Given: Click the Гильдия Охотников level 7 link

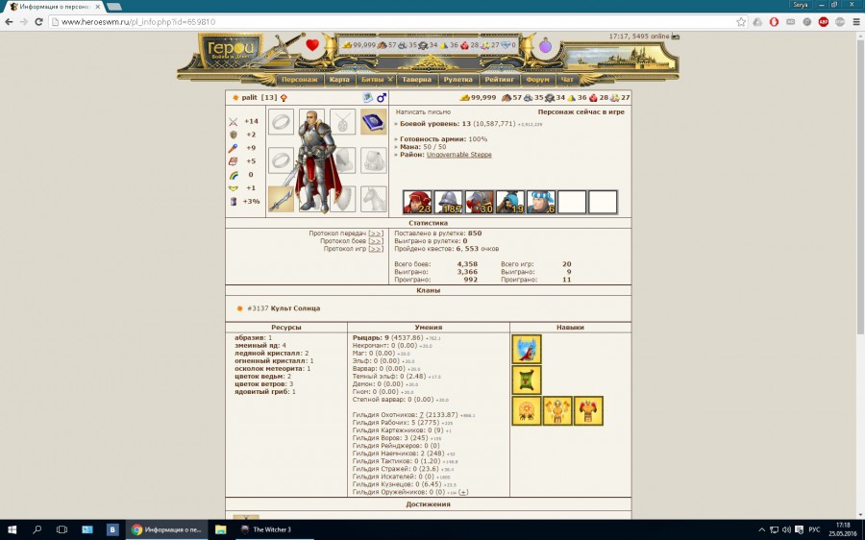Looking at the screenshot, I should click(422, 415).
